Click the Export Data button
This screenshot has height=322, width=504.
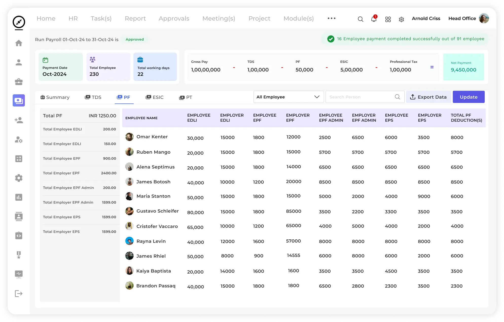point(428,97)
